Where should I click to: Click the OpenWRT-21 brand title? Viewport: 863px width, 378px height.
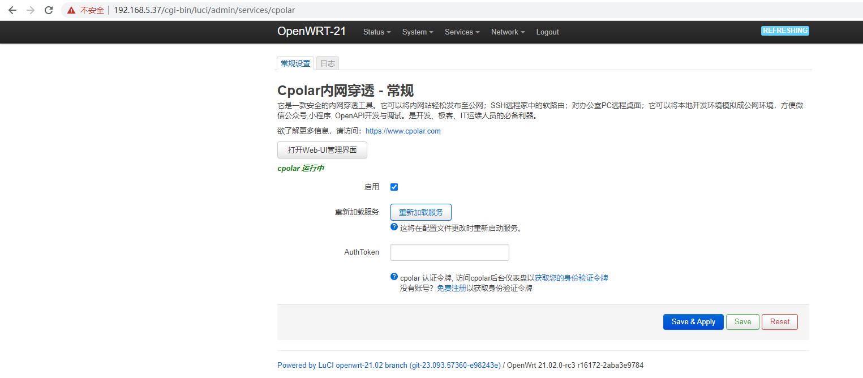(x=311, y=32)
